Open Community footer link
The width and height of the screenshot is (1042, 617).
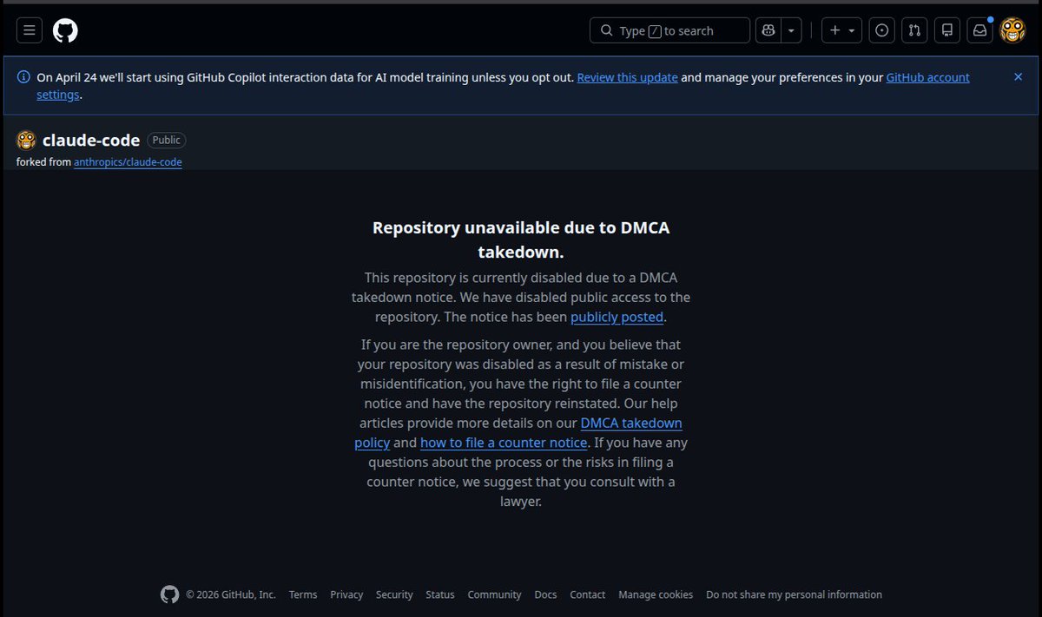(x=494, y=594)
